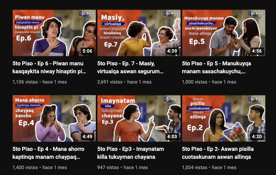This screenshot has height=175, width=276.
Task: Open the Ep.7 Masiy virtualqa thumbnail
Action: (139, 33)
